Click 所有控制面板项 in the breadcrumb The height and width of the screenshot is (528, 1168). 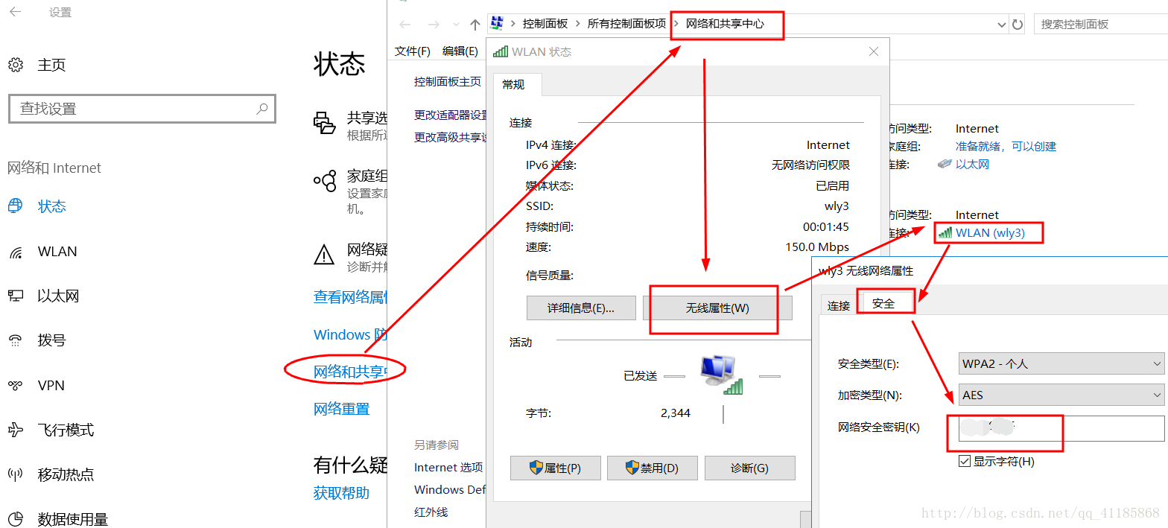click(626, 24)
